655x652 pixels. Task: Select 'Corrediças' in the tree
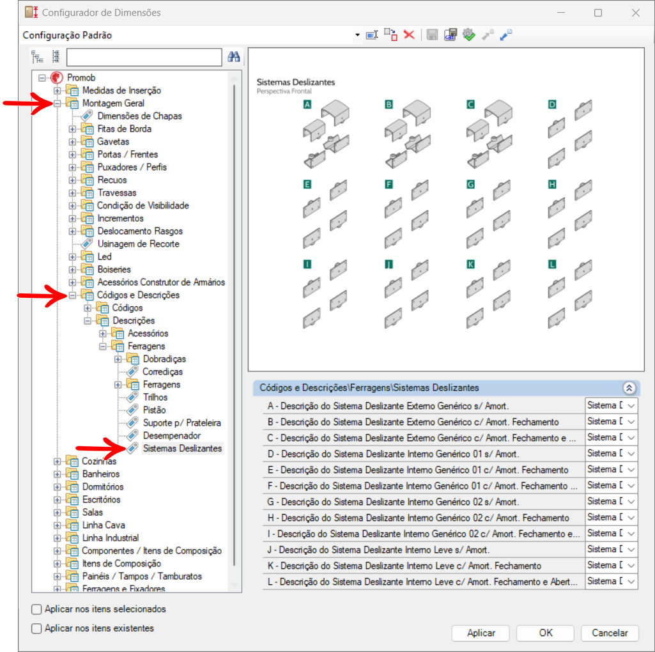[162, 371]
